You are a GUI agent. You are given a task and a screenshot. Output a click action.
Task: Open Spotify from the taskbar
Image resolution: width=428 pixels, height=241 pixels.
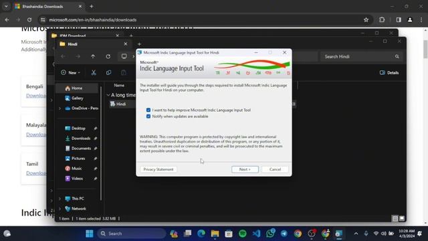(242, 234)
